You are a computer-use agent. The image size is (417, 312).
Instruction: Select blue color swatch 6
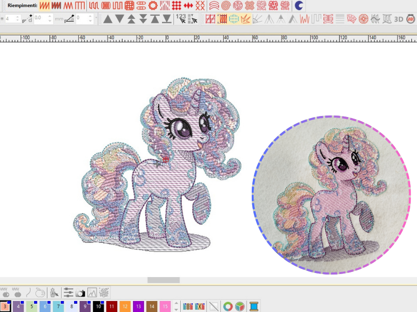[45, 306]
